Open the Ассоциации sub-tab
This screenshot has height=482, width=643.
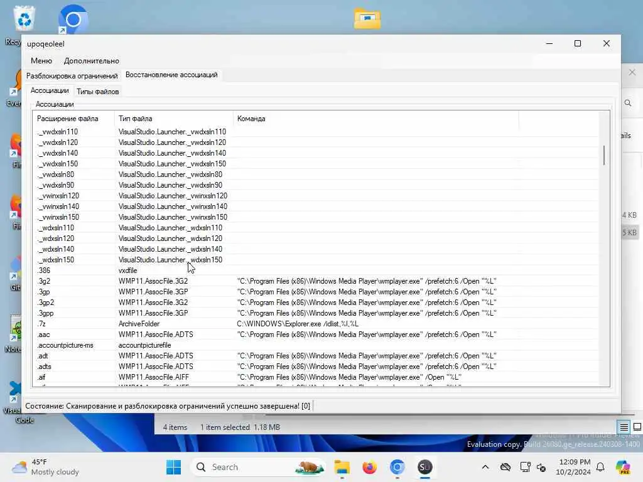pos(50,90)
